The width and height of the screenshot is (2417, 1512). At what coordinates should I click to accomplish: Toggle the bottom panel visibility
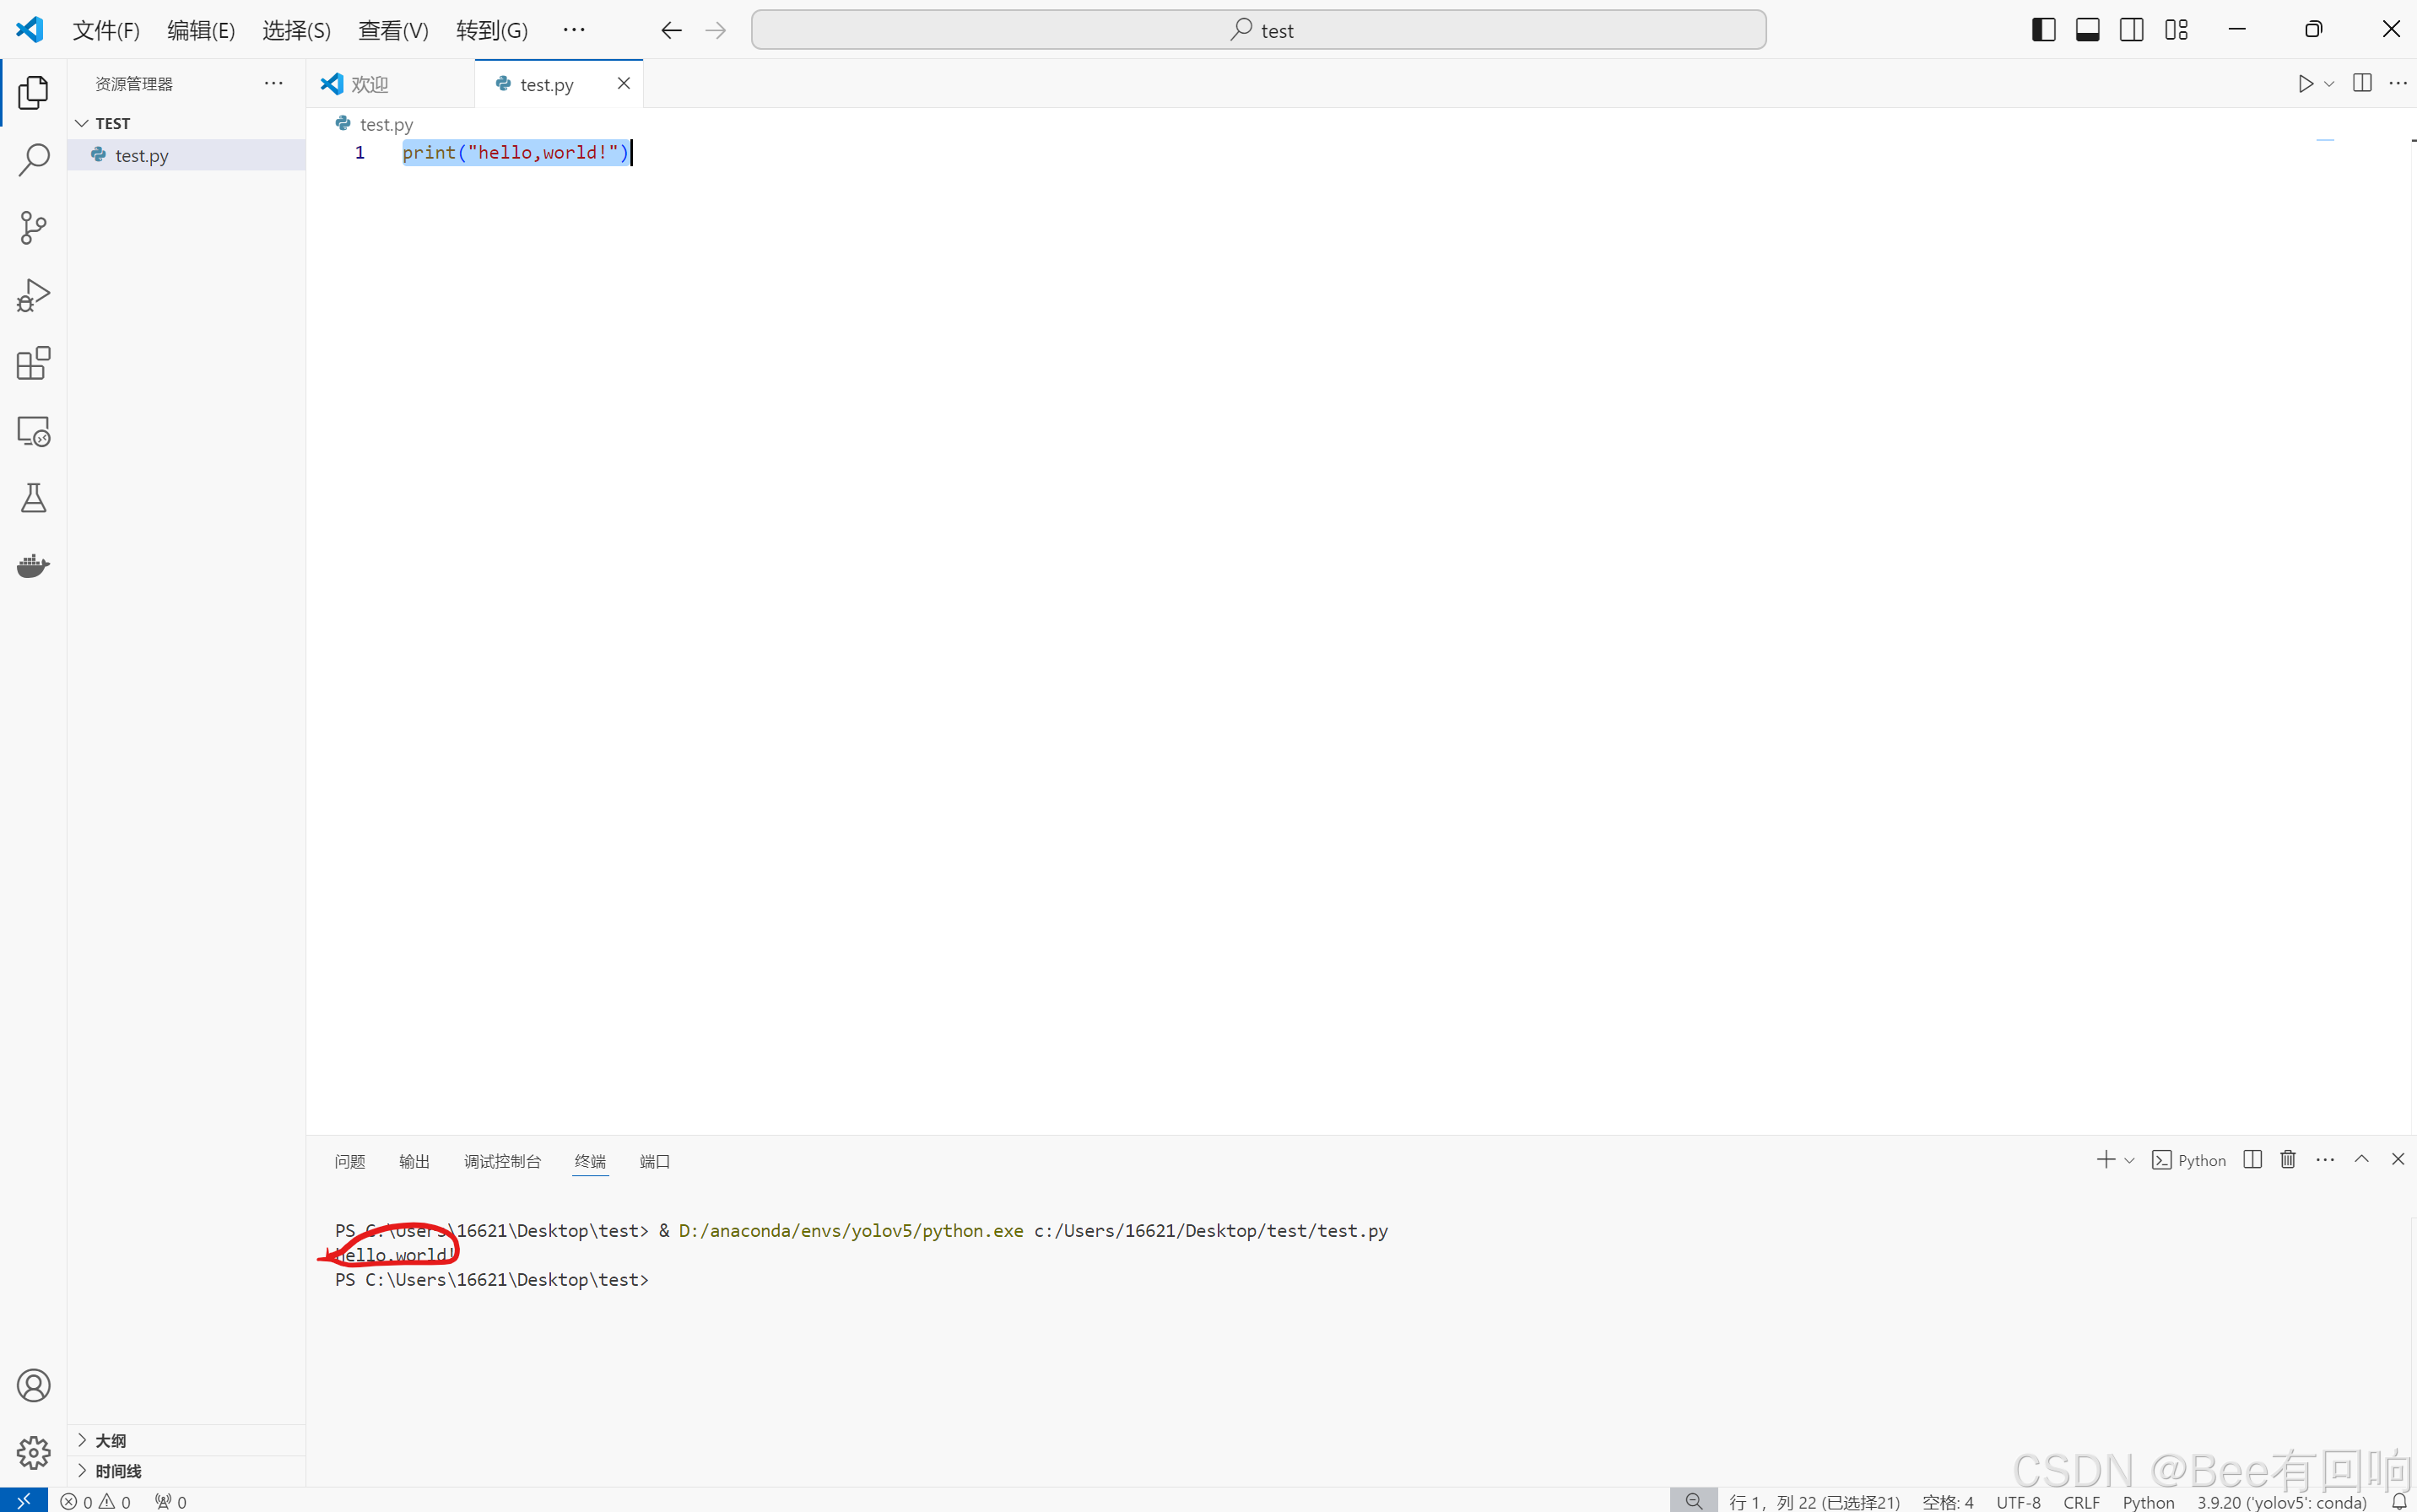2087,30
